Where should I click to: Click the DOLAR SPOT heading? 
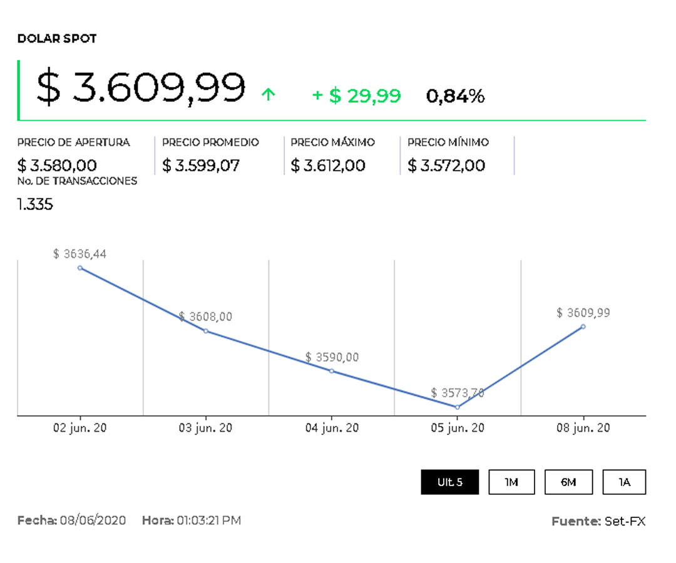(x=57, y=39)
